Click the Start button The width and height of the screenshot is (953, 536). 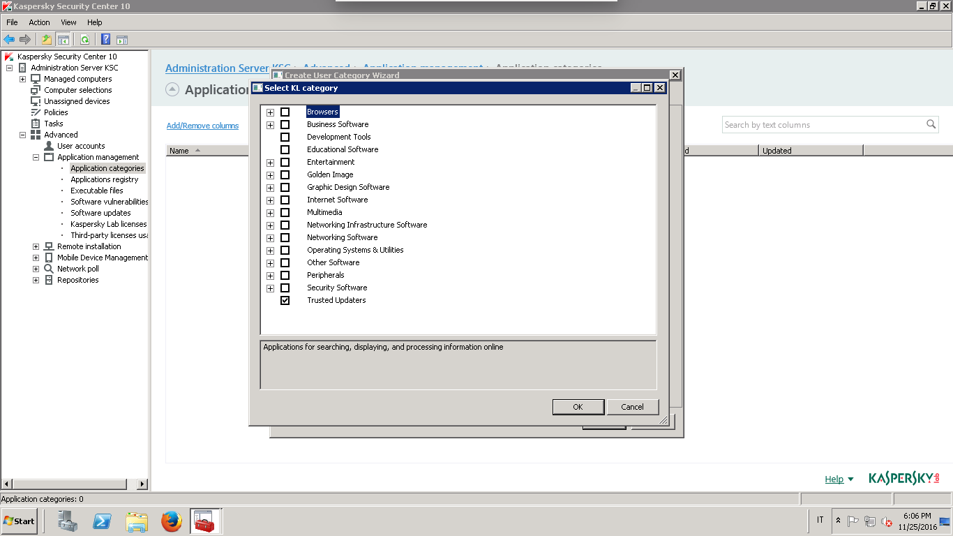19,521
